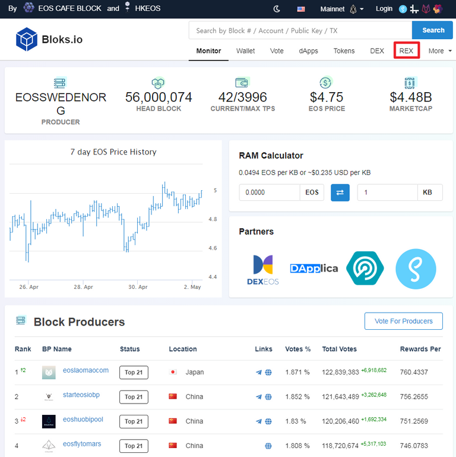The image size is (456, 457).
Task: Click the blue Search button
Action: click(x=433, y=30)
